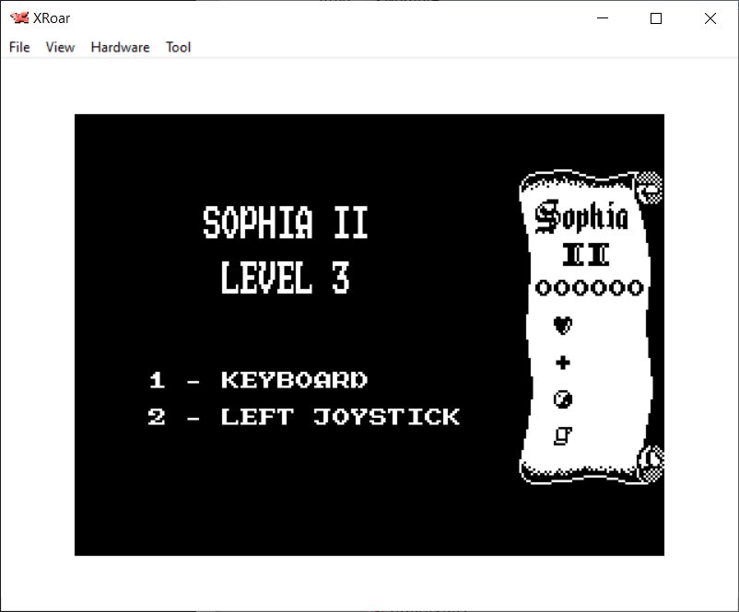Open the File menu
739x612 pixels.
[x=19, y=47]
